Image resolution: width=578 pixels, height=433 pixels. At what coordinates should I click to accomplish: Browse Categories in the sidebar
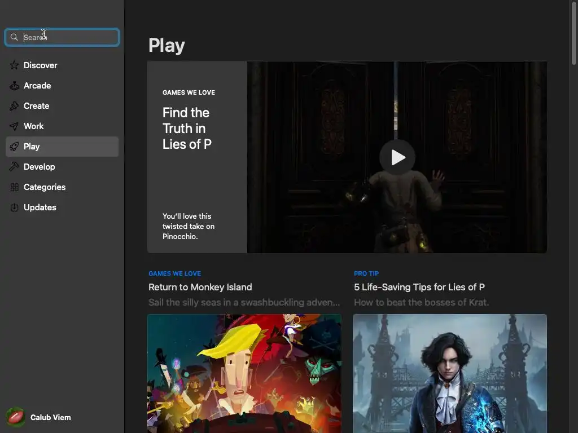point(62,187)
